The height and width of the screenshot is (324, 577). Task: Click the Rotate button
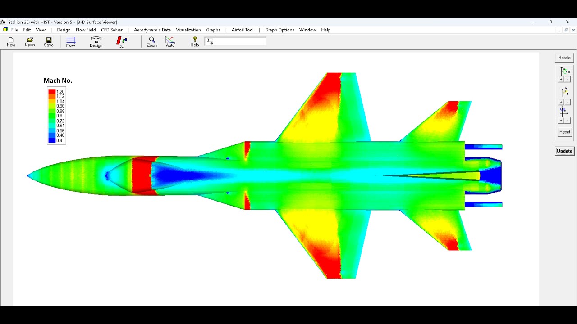point(564,58)
